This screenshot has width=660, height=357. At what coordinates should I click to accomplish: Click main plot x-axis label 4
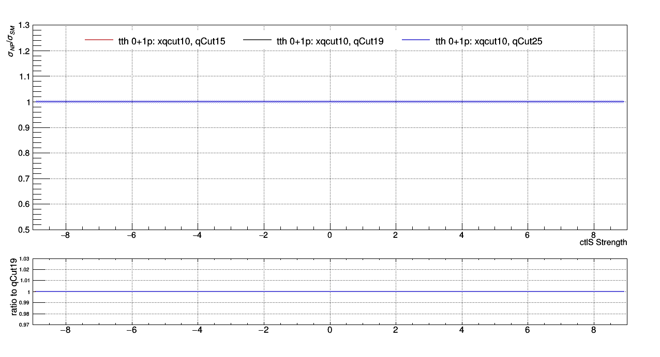pos(461,235)
